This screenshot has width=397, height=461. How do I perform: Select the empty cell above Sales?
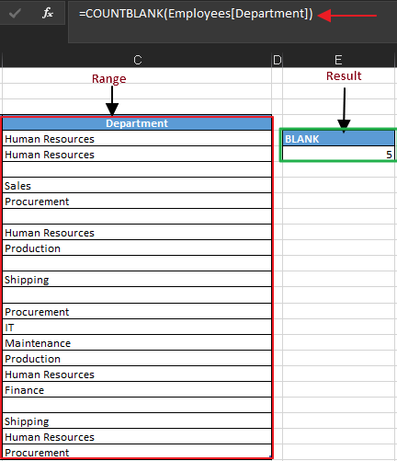pos(137,169)
